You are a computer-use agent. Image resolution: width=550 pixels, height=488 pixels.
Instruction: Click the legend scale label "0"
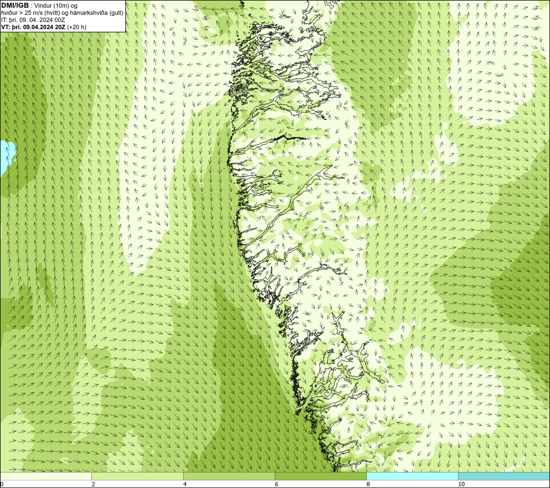(2, 484)
